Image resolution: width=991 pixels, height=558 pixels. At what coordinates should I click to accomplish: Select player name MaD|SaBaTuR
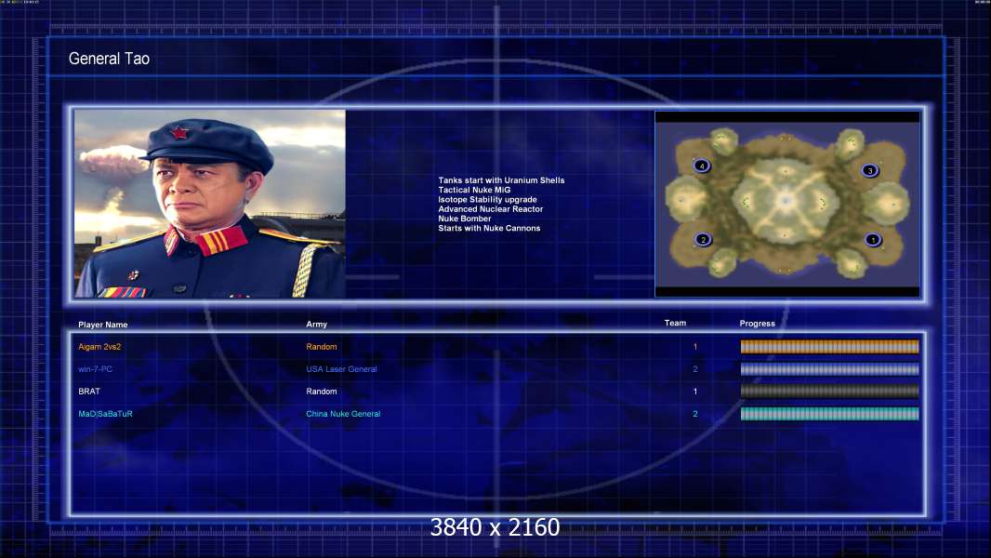[106, 414]
